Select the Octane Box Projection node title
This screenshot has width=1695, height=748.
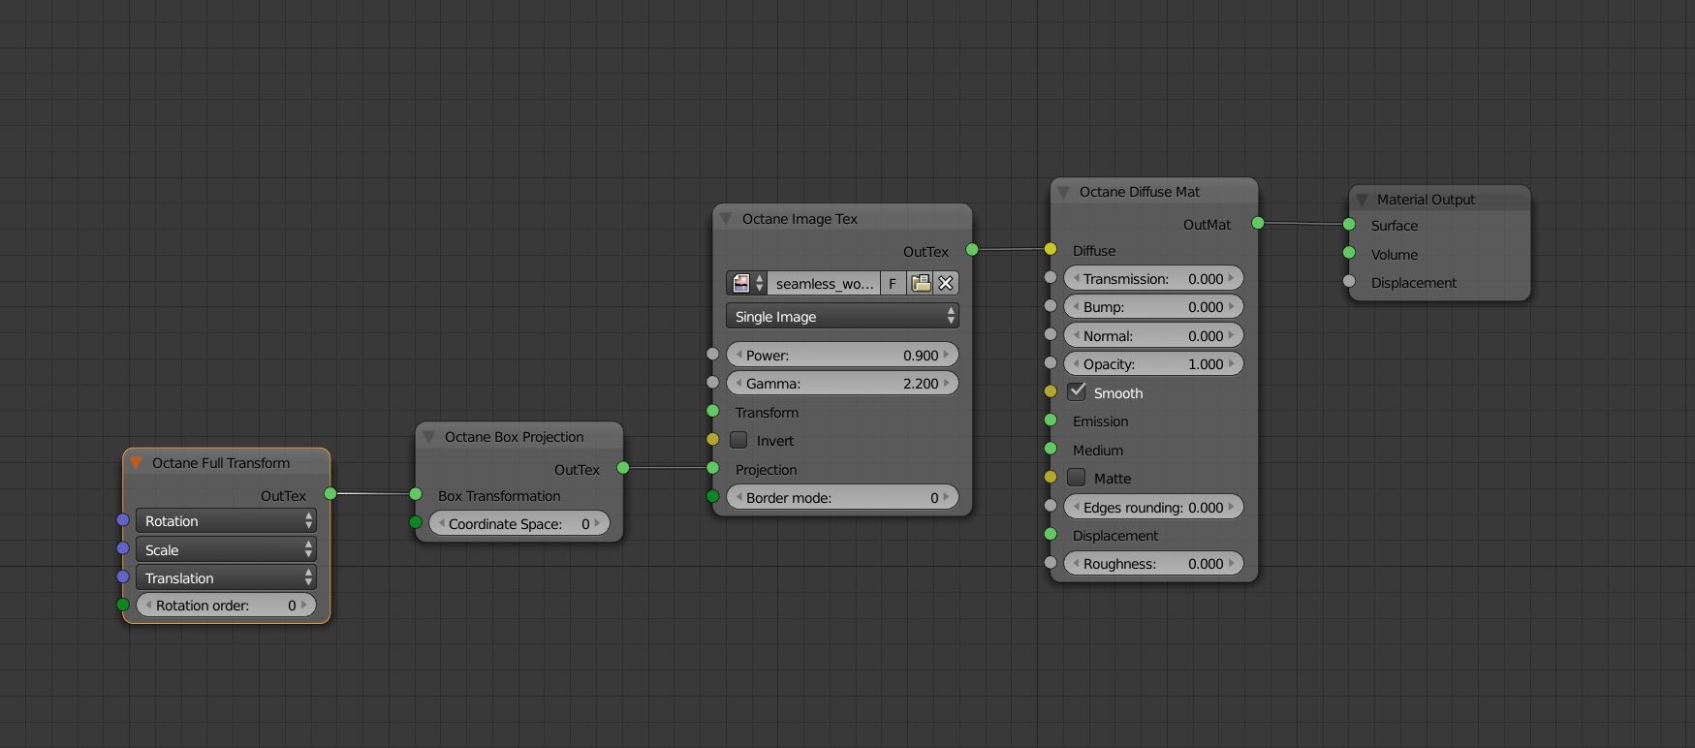pos(514,437)
